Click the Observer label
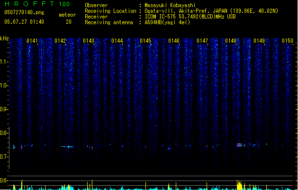The height and width of the screenshot is (190, 298). pos(96,5)
